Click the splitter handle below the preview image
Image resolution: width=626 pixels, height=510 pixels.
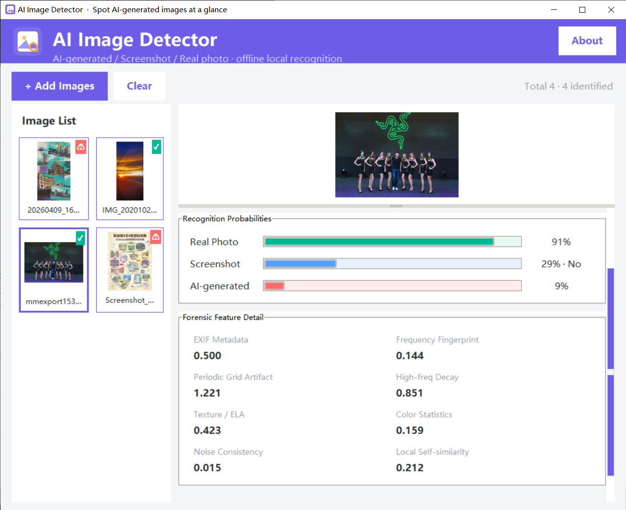(396, 206)
